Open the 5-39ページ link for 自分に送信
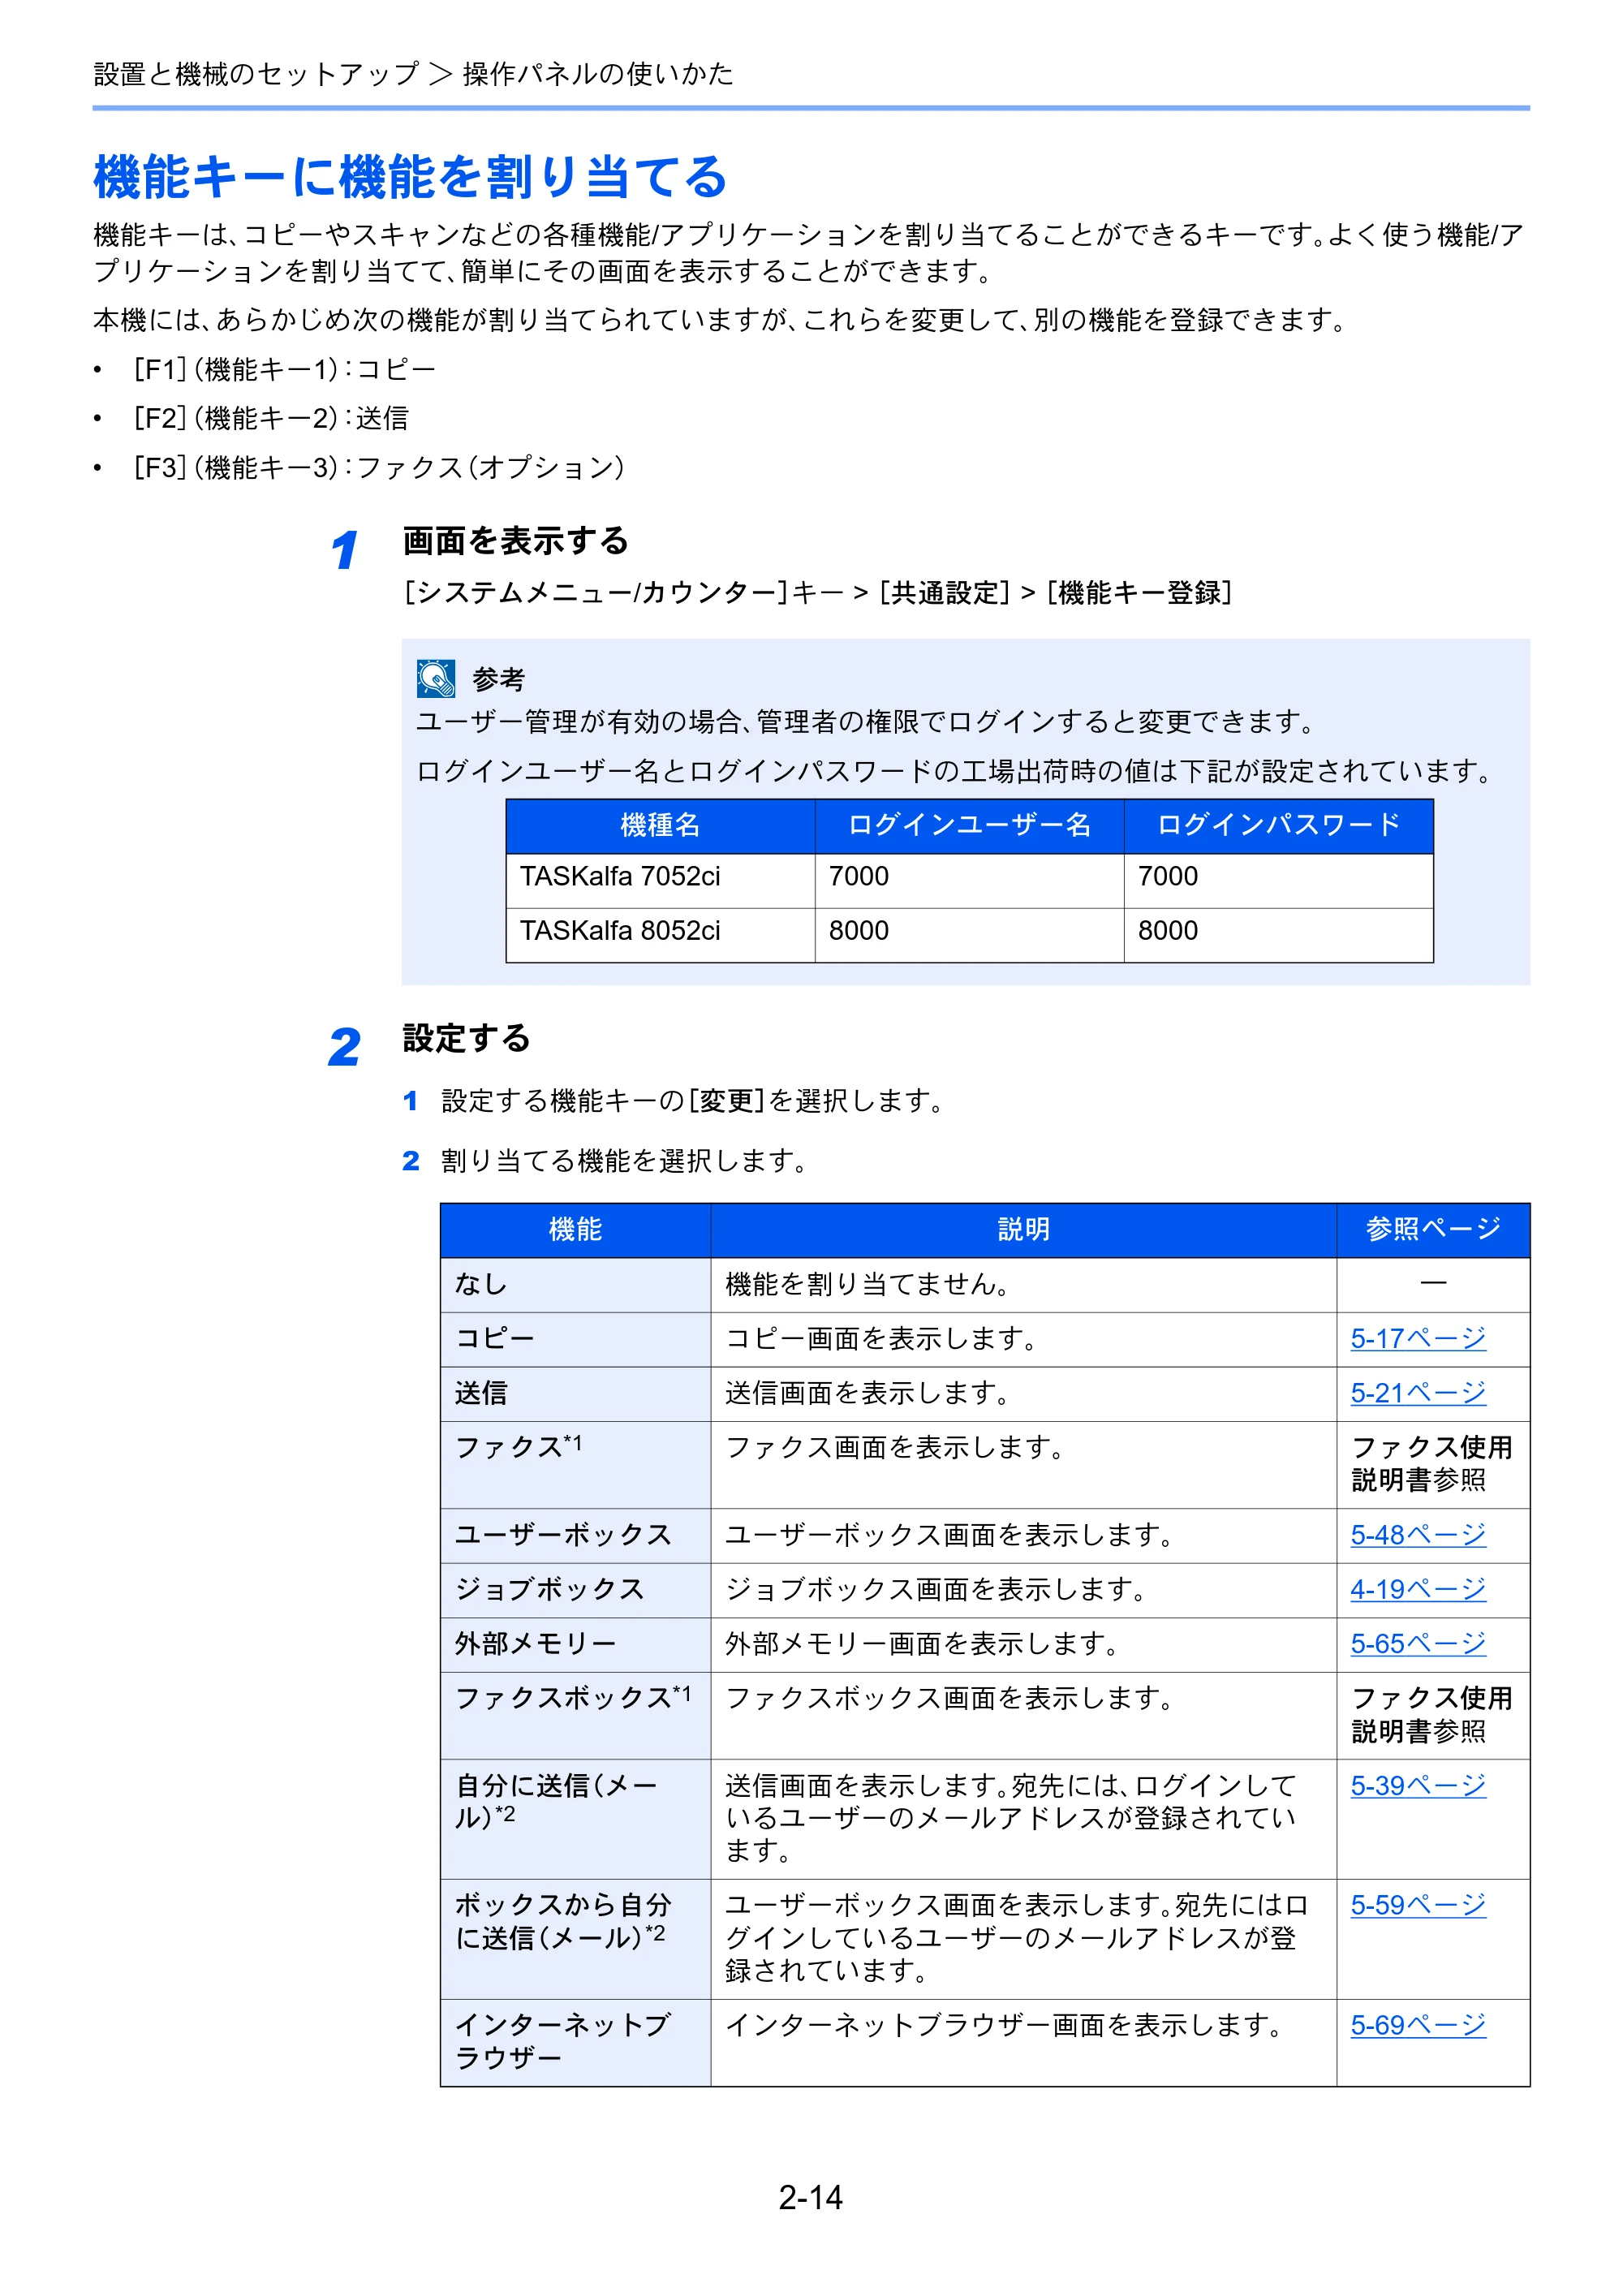 click(x=1417, y=1785)
